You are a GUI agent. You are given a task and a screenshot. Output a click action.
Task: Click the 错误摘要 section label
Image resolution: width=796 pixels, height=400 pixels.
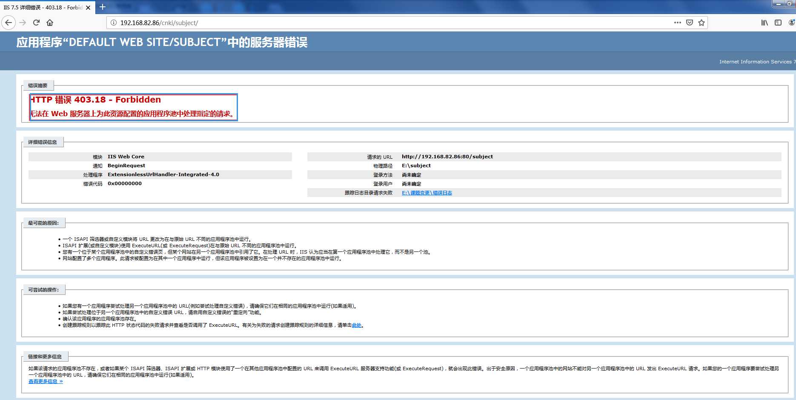[38, 86]
